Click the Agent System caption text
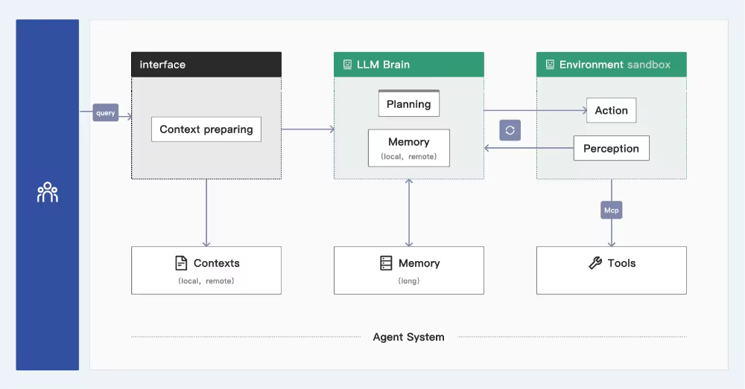 point(408,337)
